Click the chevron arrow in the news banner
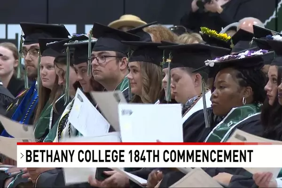This screenshot has width=282, height=188. click(22, 156)
